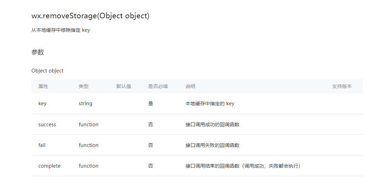The image size is (383, 188).
Task: Select the complete attribute cell
Action: coord(49,166)
